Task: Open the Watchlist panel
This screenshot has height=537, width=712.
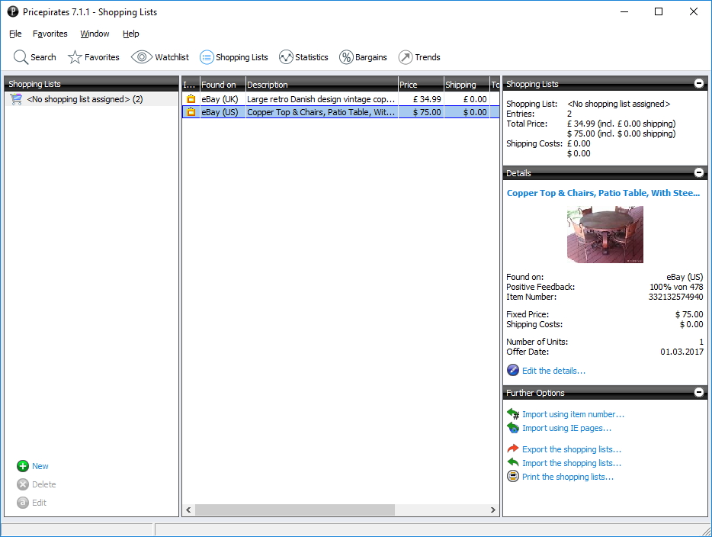Action: coord(160,57)
